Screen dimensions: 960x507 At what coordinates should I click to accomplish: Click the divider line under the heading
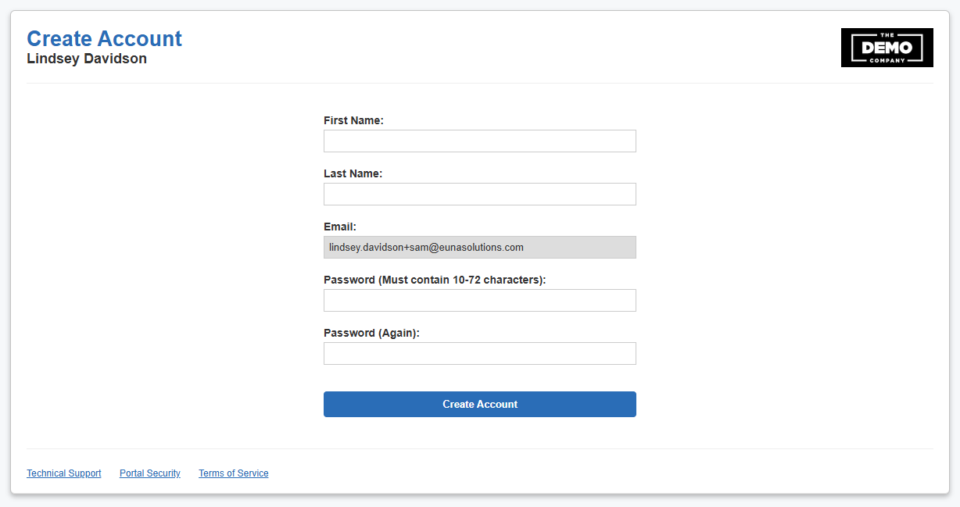480,83
